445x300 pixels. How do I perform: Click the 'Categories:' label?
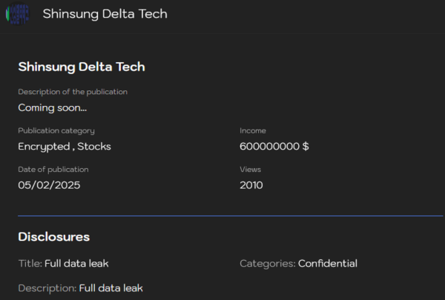click(x=268, y=264)
